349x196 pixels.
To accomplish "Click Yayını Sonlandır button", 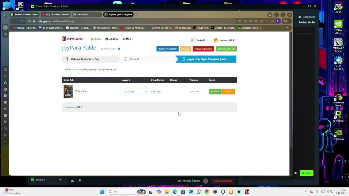I will [x=223, y=181].
